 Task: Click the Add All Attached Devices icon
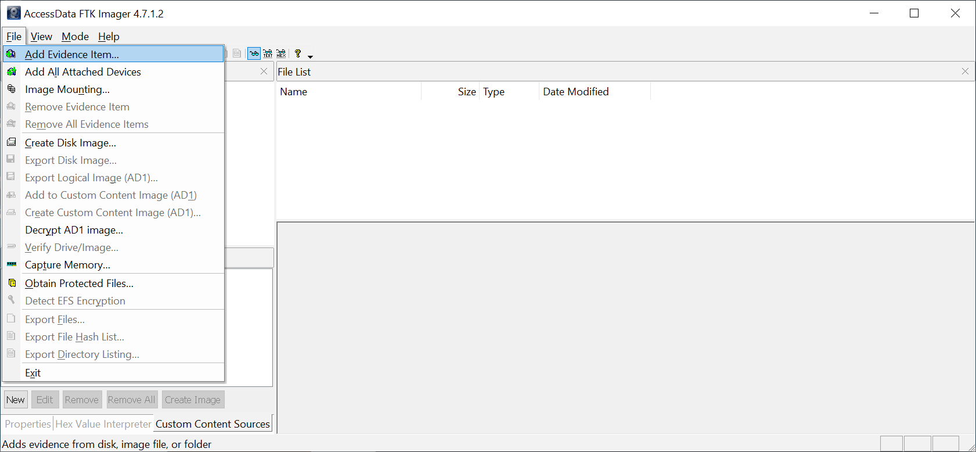(x=11, y=71)
